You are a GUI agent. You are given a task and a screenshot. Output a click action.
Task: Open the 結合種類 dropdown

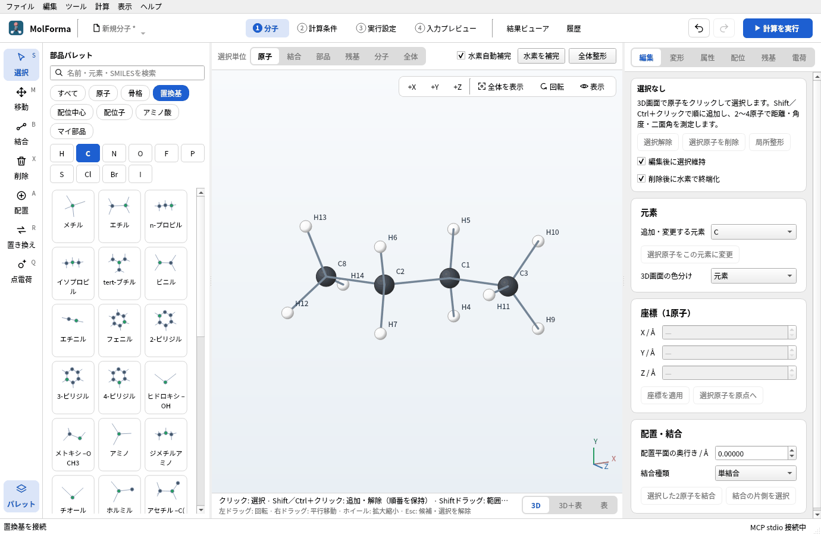(756, 473)
